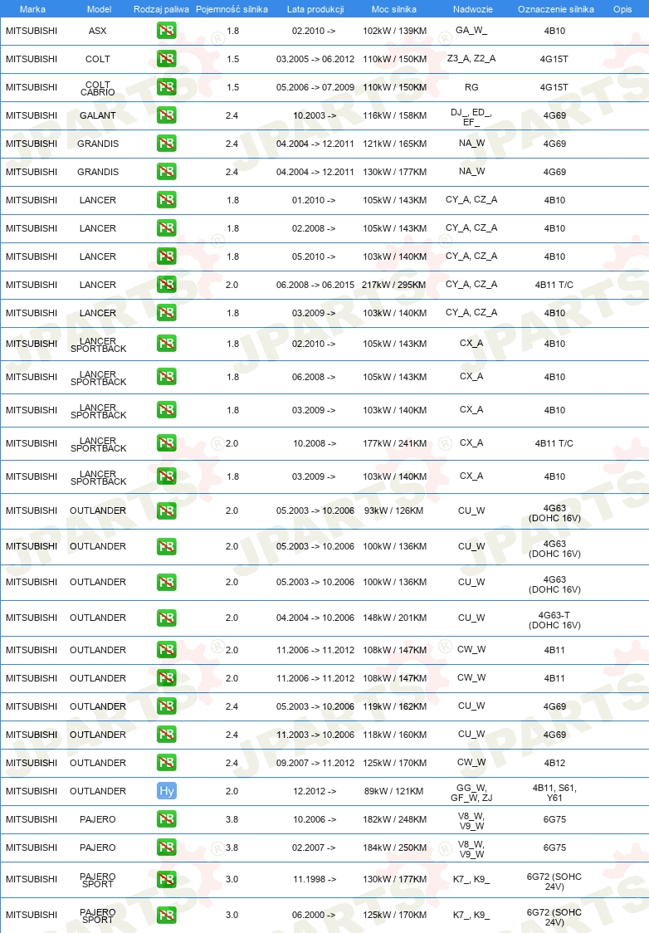Click the Opis column header
The image size is (649, 933).
[x=622, y=9]
